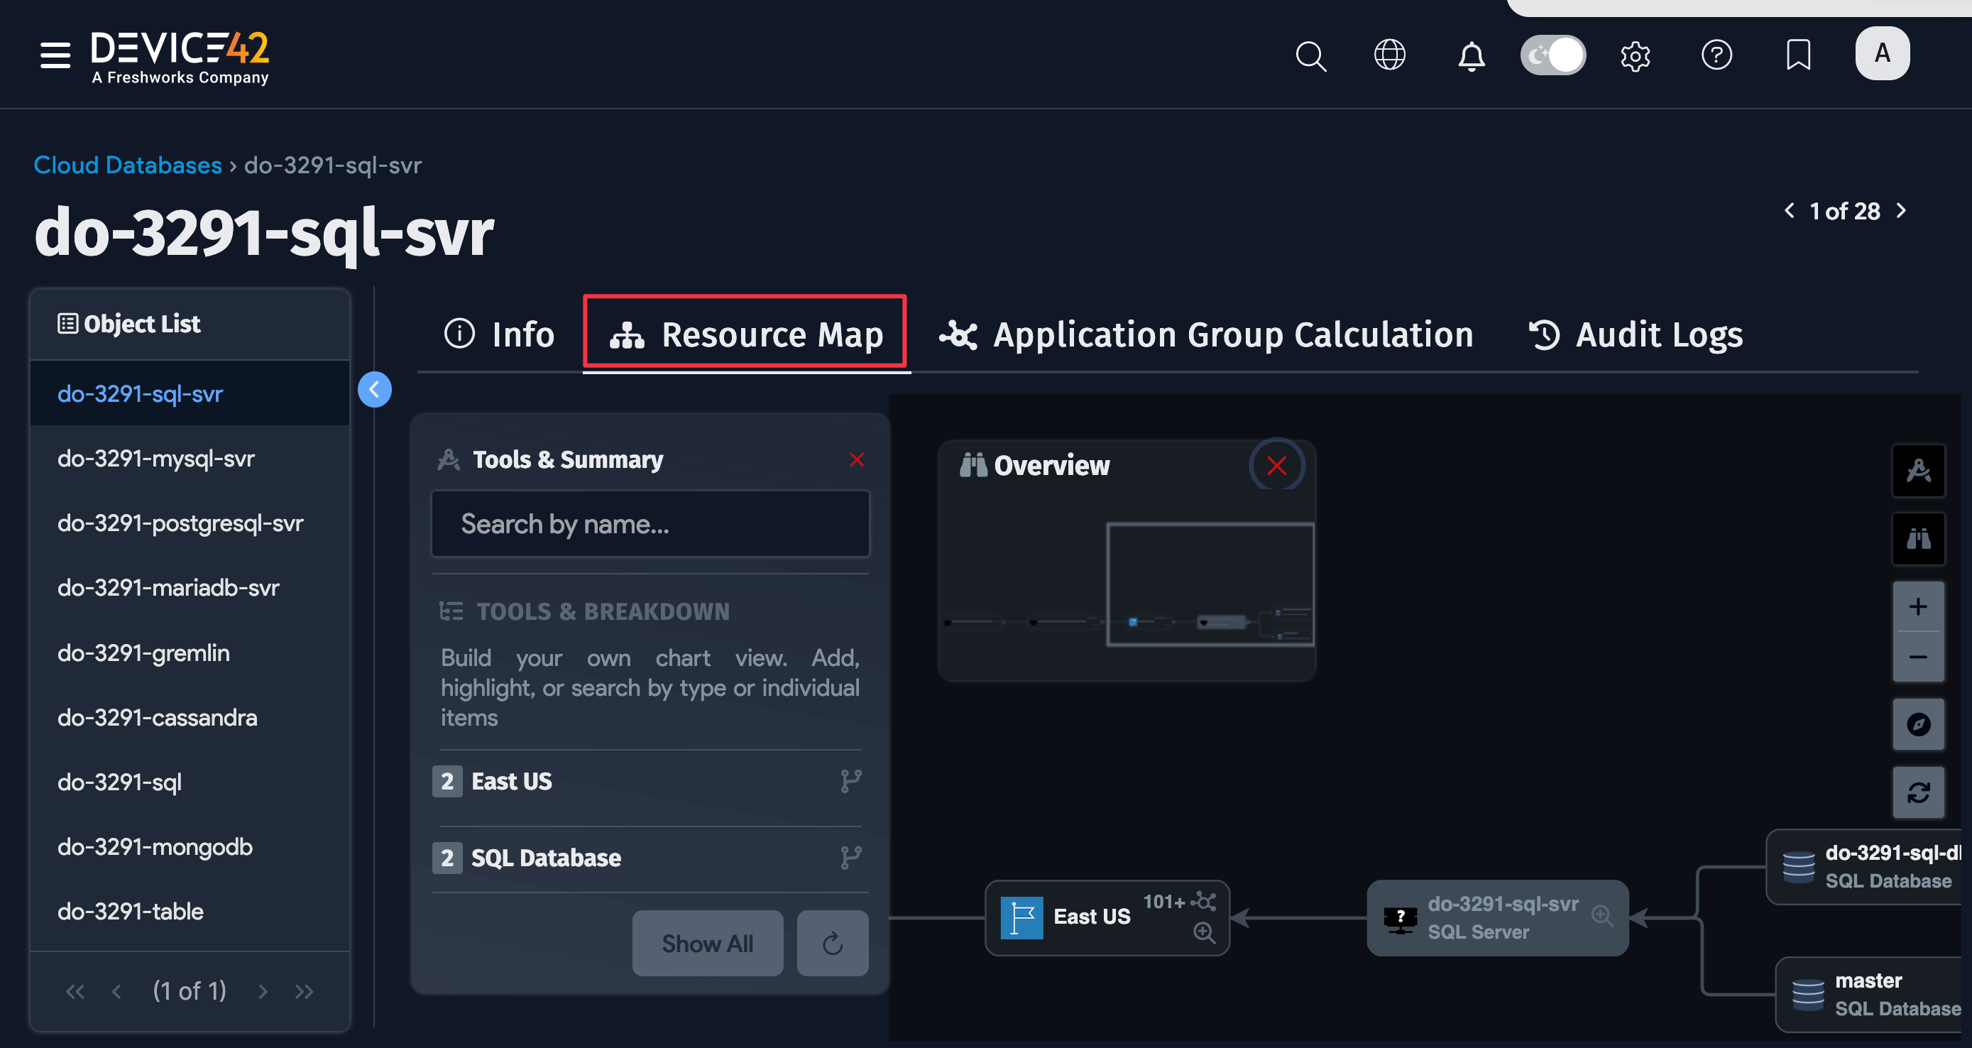
Task: Navigate to Cloud Databases breadcrumb link
Action: pyautogui.click(x=126, y=165)
